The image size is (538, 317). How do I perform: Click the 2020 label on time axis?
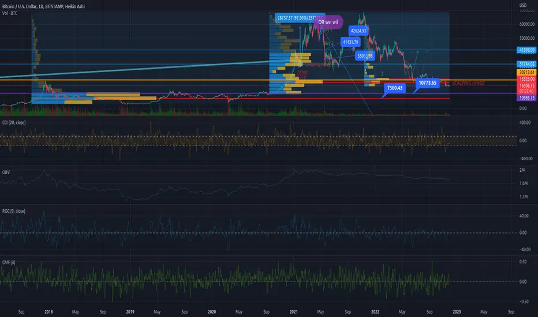[212, 312]
